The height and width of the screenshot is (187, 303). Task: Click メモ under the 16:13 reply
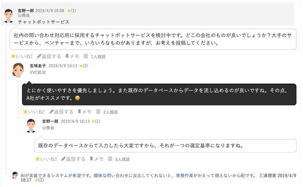97,159
